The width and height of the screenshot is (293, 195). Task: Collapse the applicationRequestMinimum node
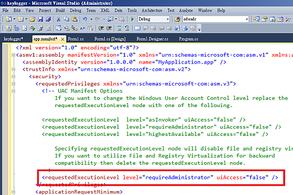13,192
